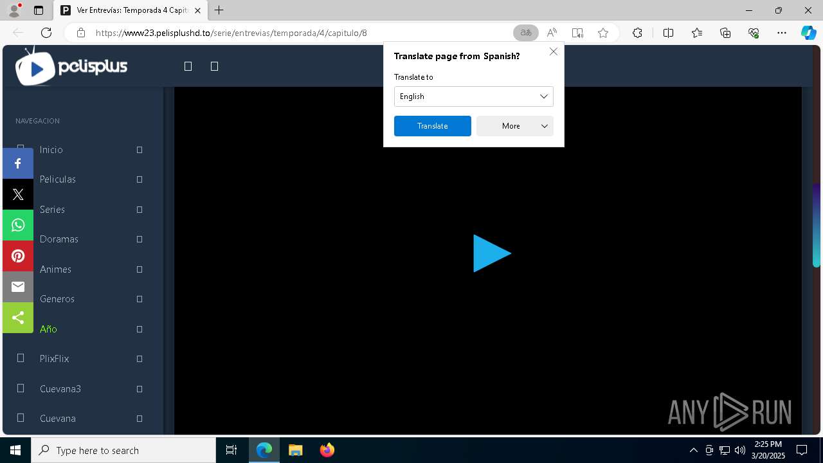Screen dimensions: 823x463
Task: Close the translate page popup
Action: 554,51
